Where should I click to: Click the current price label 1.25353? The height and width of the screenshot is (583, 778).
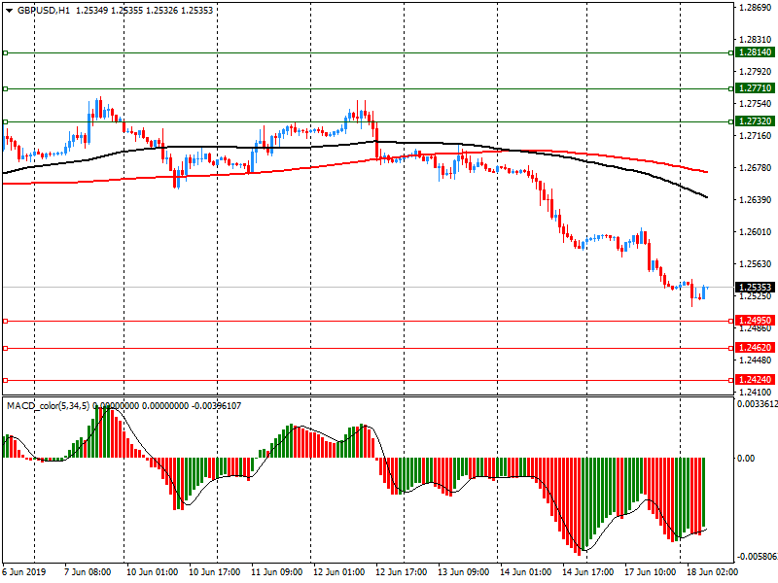755,287
